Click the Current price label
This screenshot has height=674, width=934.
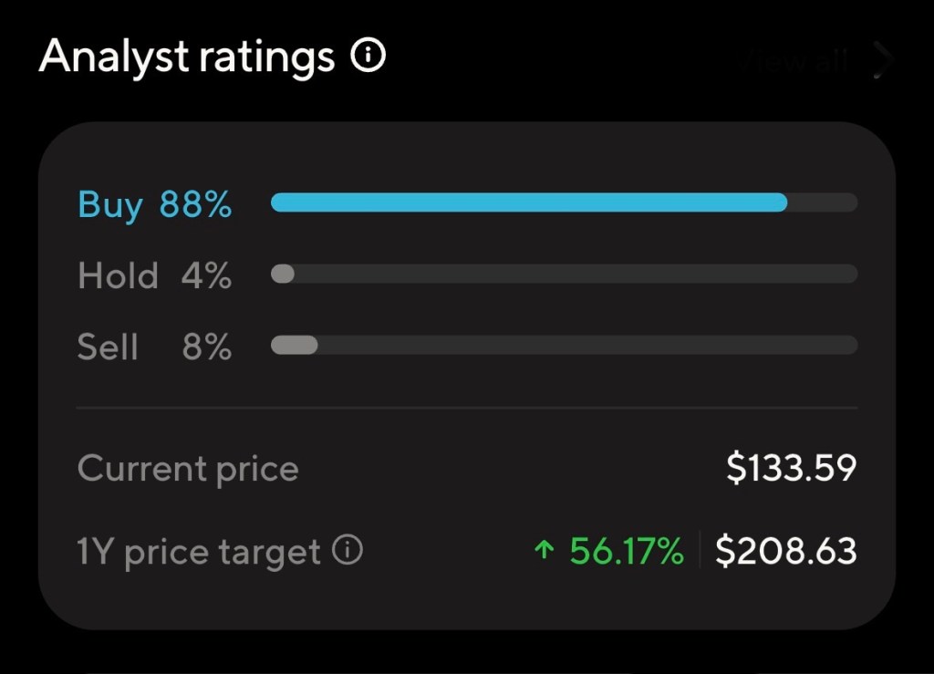(x=188, y=469)
